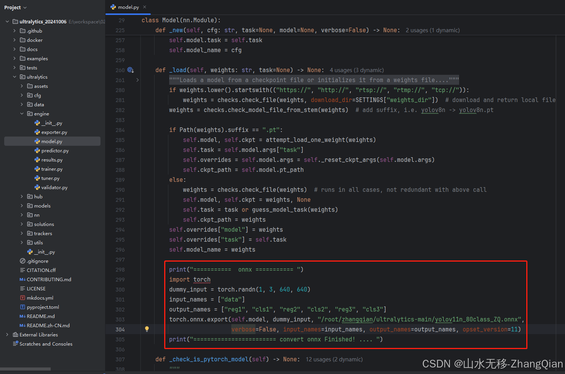Select mkdocs.yml YAML file icon
Viewport: 565px width, 374px height.
[x=23, y=298]
